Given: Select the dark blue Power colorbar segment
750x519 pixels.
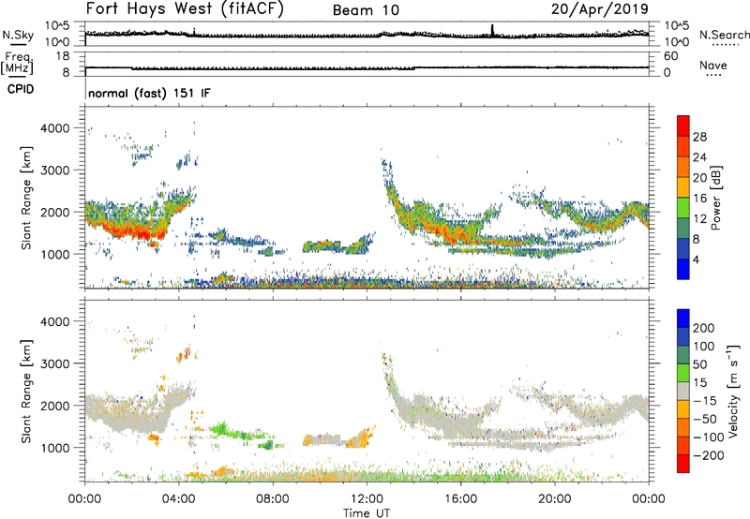Looking at the screenshot, I should (x=684, y=269).
